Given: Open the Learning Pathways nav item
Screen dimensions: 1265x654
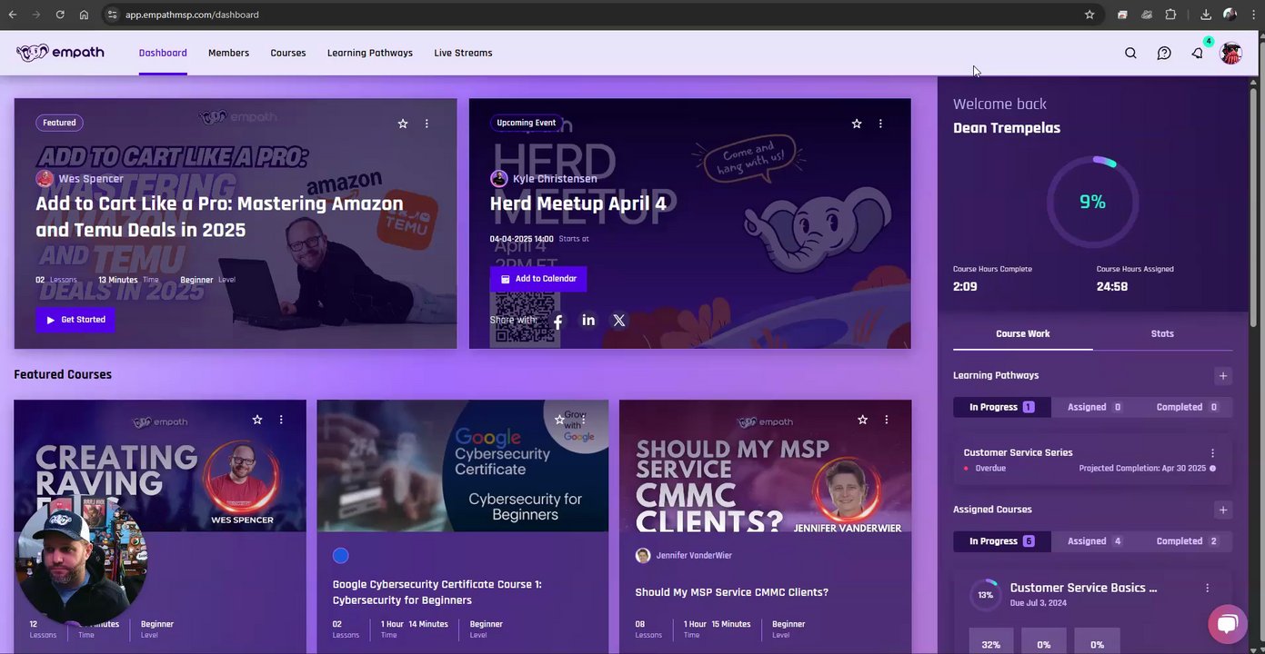Looking at the screenshot, I should pos(370,53).
